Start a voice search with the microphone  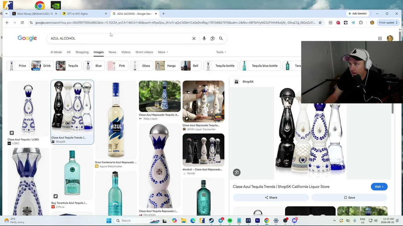click(x=204, y=38)
